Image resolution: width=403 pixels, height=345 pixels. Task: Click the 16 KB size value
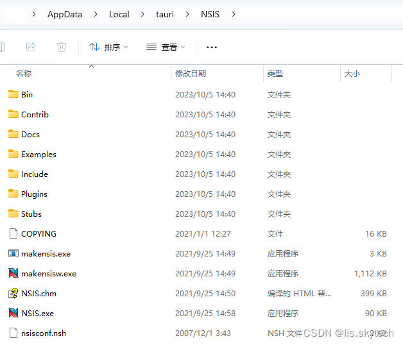click(376, 234)
